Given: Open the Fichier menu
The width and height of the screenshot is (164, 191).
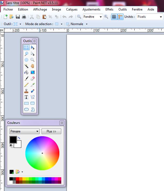Looking at the screenshot, I should click(x=8, y=9).
